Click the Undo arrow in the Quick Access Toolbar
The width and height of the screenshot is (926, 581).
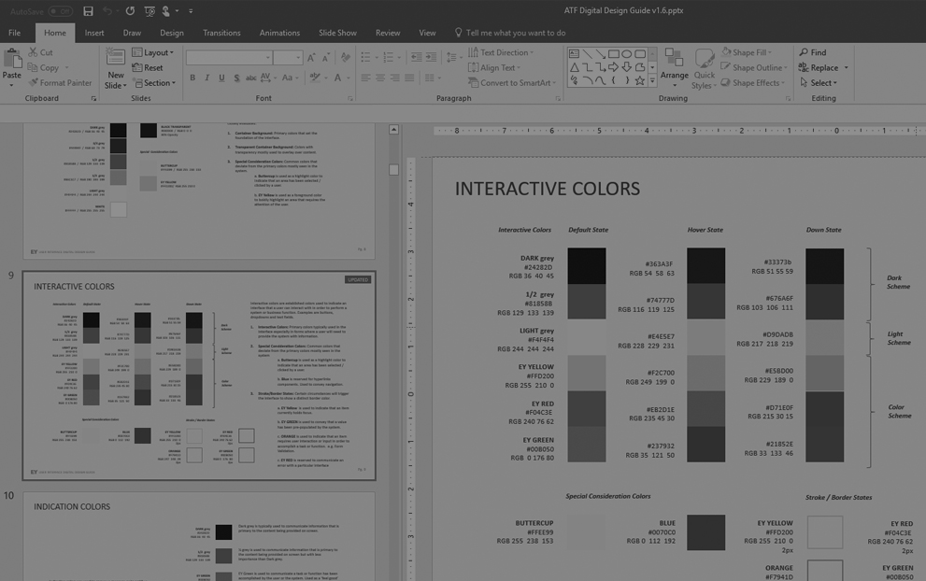[x=107, y=10]
